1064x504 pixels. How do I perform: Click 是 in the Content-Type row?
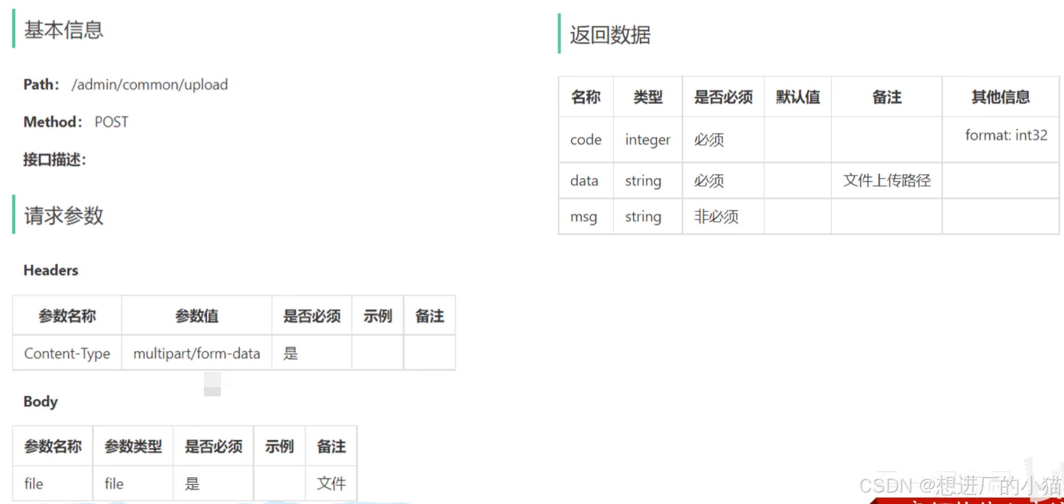(290, 353)
